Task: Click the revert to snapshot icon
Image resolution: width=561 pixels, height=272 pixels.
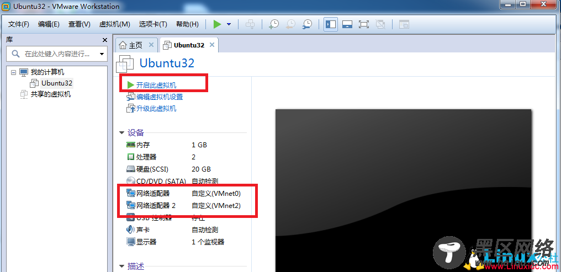Action: click(290, 24)
